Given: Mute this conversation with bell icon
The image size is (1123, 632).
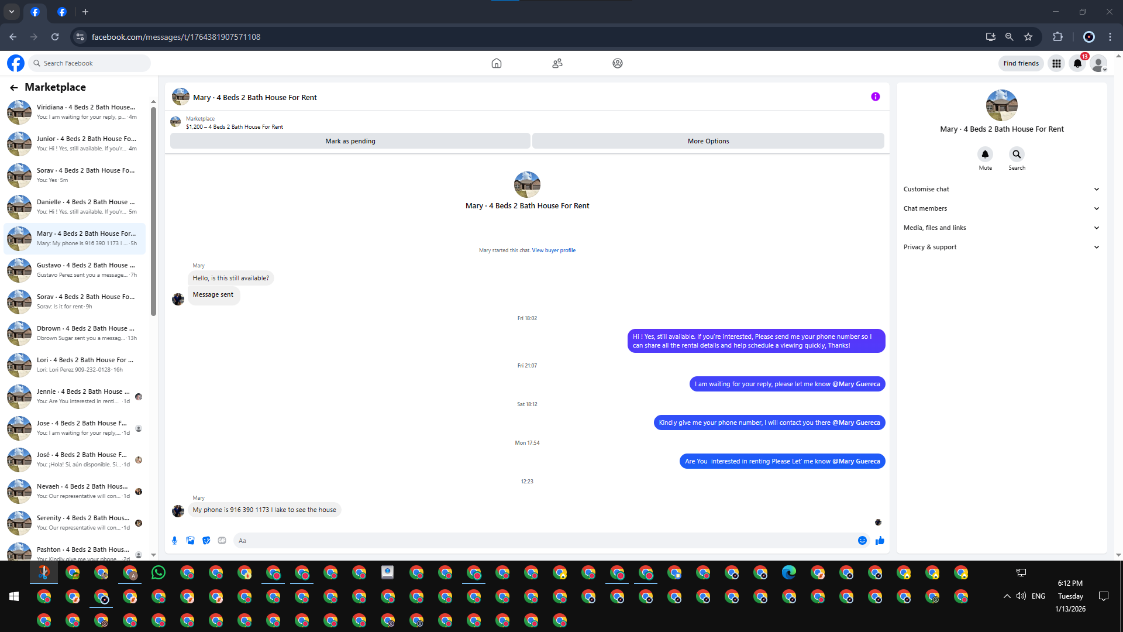Looking at the screenshot, I should [985, 154].
